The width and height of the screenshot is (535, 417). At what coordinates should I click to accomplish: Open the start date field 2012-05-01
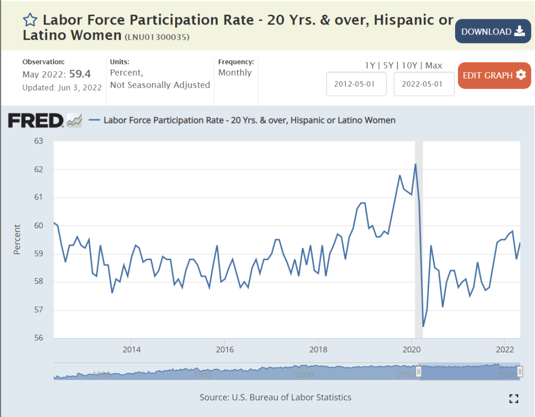356,84
